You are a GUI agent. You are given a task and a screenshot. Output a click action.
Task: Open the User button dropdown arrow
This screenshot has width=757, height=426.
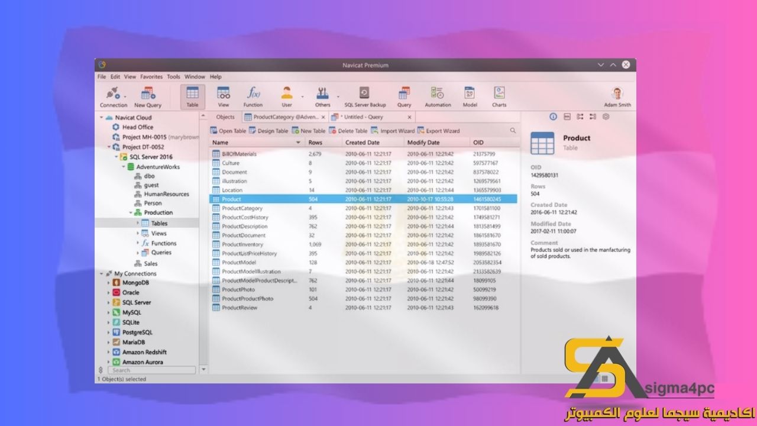[x=302, y=96]
